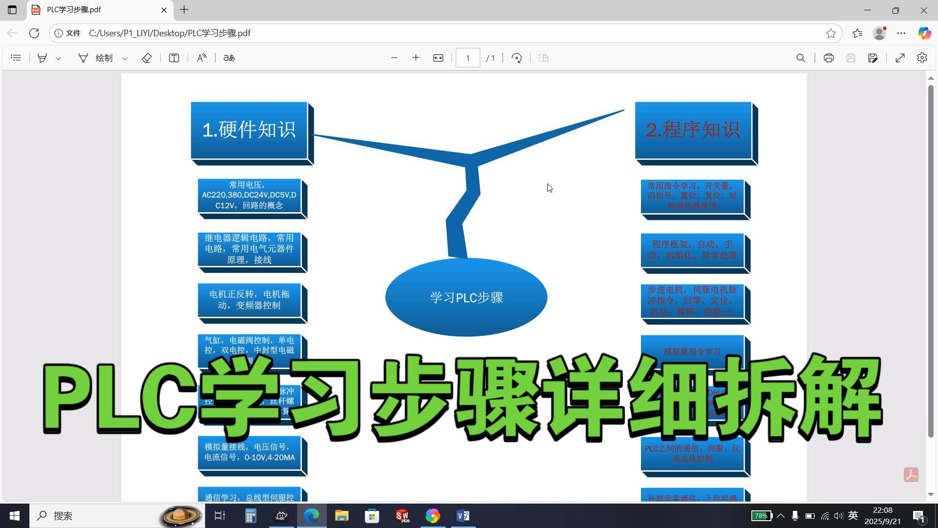Enable two-page view mode
This screenshot has height=528, width=938.
(543, 58)
